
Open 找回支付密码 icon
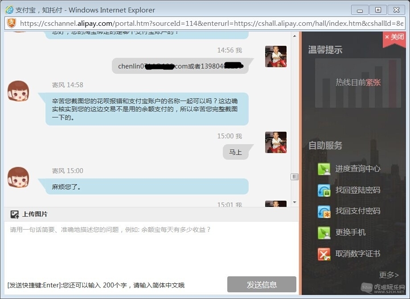click(x=324, y=211)
